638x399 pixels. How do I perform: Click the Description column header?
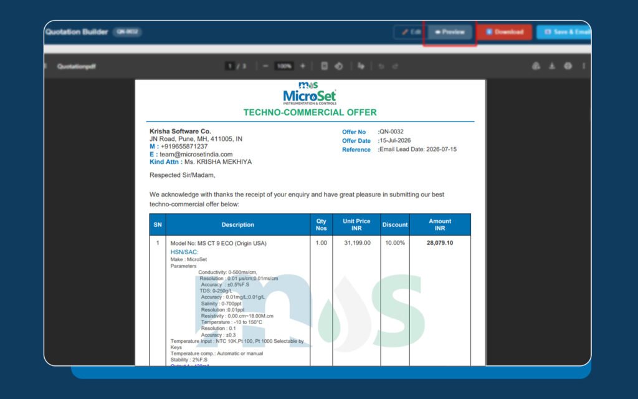237,224
